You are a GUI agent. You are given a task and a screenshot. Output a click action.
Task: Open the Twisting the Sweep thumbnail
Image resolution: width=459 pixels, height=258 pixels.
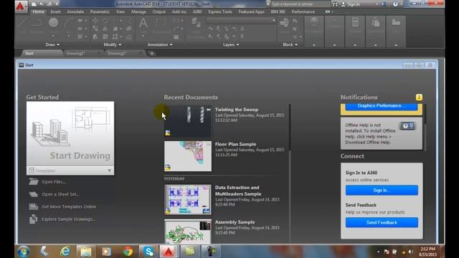(188, 122)
